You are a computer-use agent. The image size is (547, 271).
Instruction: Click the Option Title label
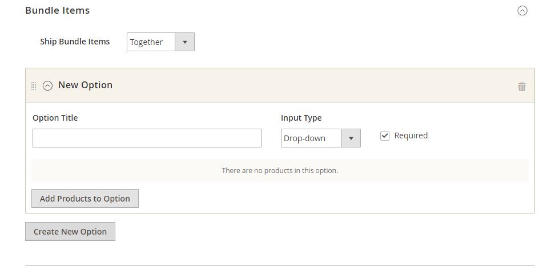pos(55,118)
